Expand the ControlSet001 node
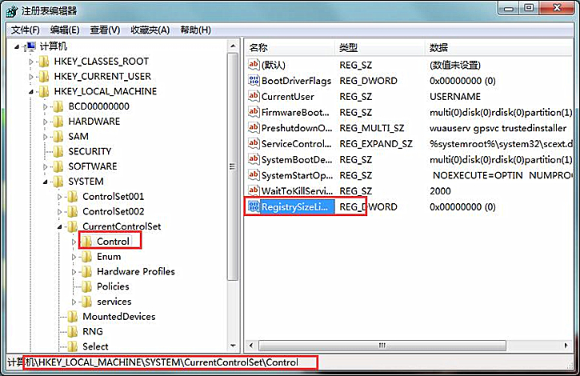The width and height of the screenshot is (580, 376). [x=61, y=197]
